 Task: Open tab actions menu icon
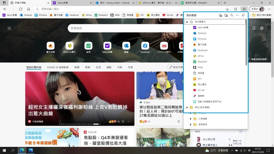click(x=4, y=3)
